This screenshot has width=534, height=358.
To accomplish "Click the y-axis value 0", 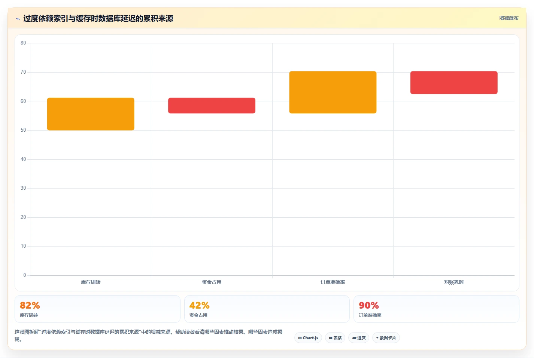I will pyautogui.click(x=25, y=275).
